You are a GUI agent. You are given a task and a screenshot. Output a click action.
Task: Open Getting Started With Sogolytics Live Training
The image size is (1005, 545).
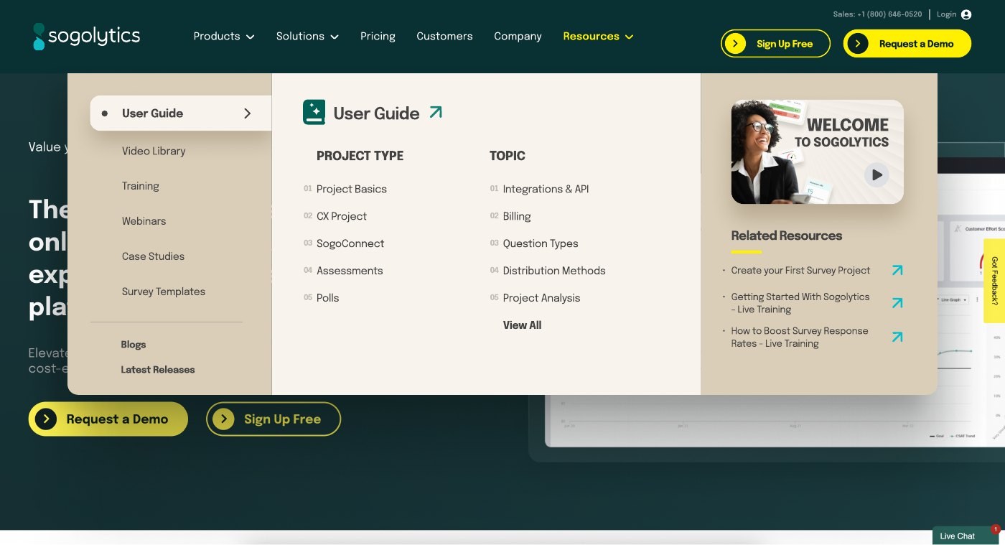[x=800, y=303]
